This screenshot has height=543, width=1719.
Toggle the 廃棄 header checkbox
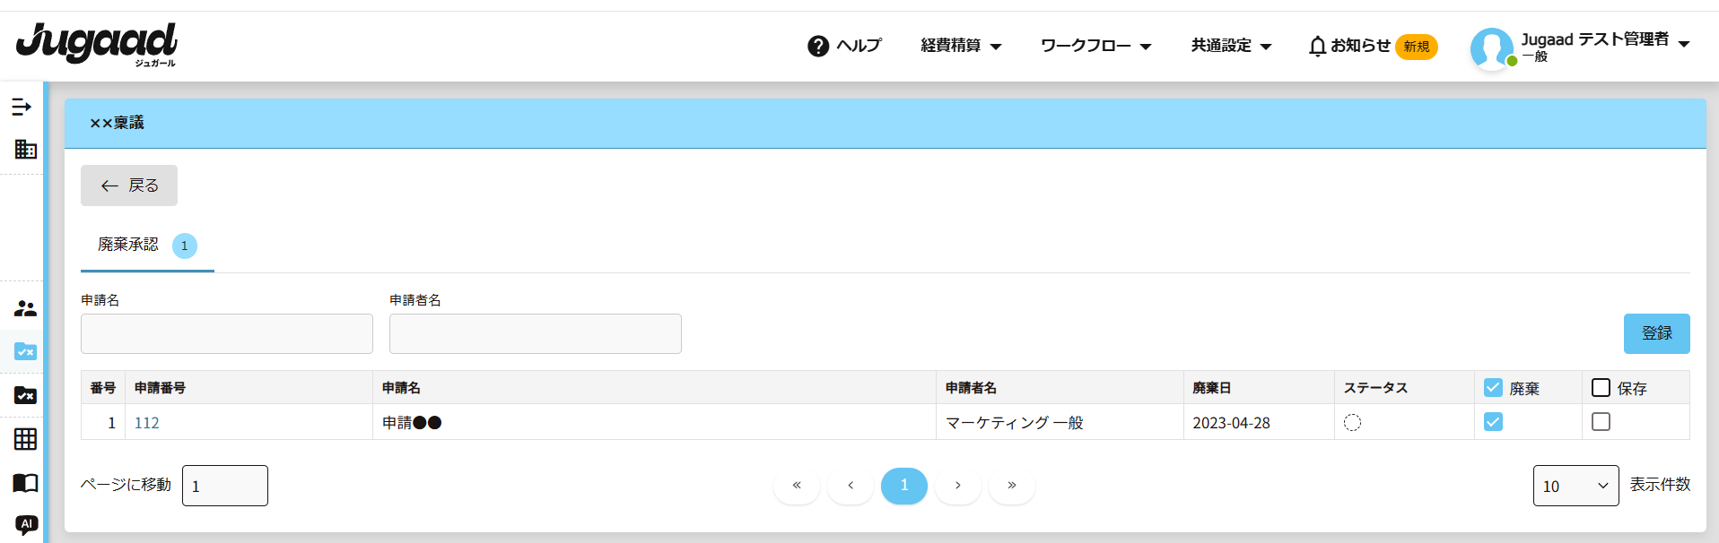[x=1493, y=387]
